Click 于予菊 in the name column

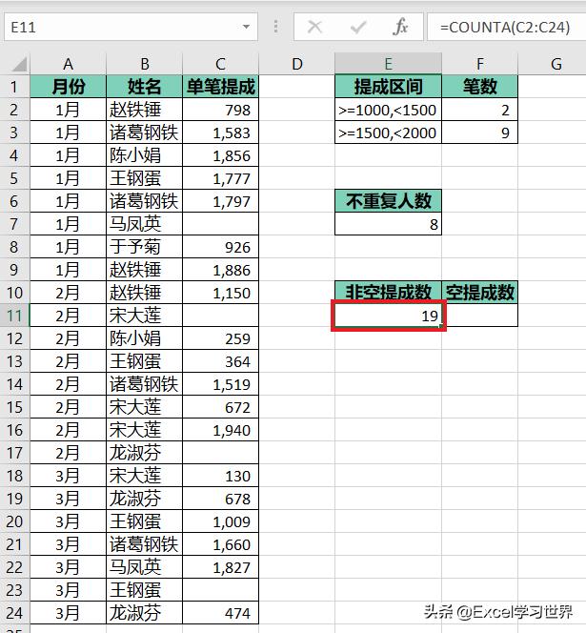pos(144,247)
